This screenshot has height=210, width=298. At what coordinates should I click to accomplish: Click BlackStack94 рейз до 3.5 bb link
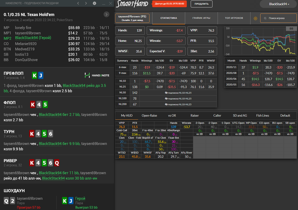[55, 88]
